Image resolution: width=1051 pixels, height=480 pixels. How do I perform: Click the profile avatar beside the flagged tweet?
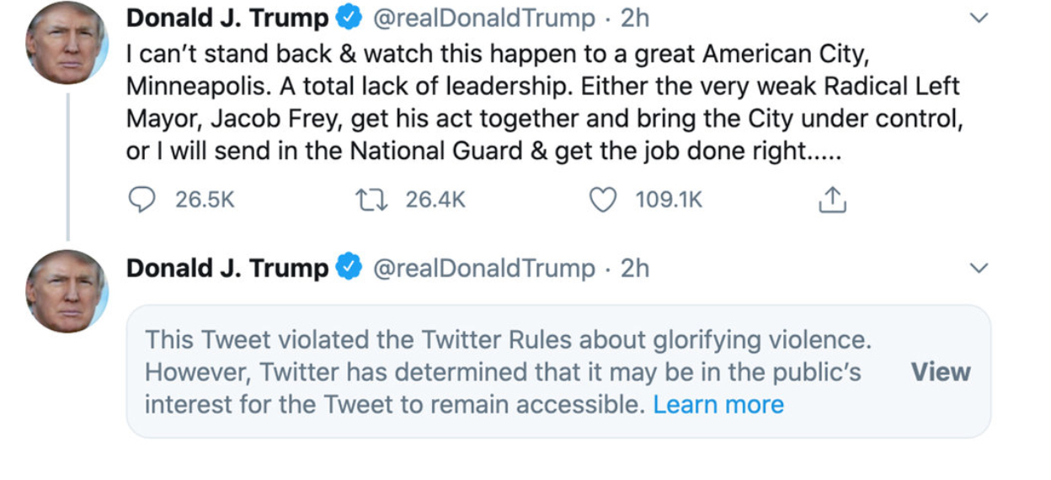pyautogui.click(x=67, y=291)
